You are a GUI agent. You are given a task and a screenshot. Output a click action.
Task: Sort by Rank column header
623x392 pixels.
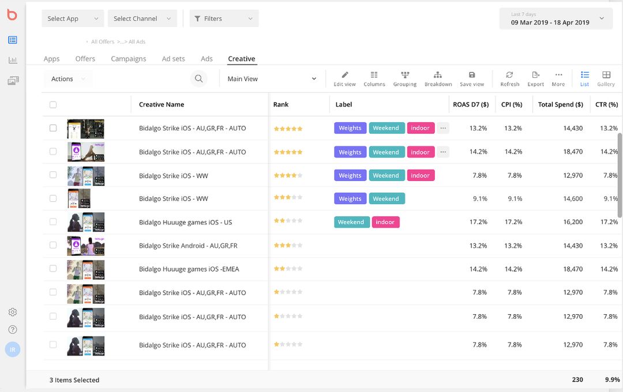pyautogui.click(x=281, y=104)
